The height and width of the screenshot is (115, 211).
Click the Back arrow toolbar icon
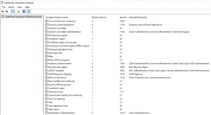point(3,12)
